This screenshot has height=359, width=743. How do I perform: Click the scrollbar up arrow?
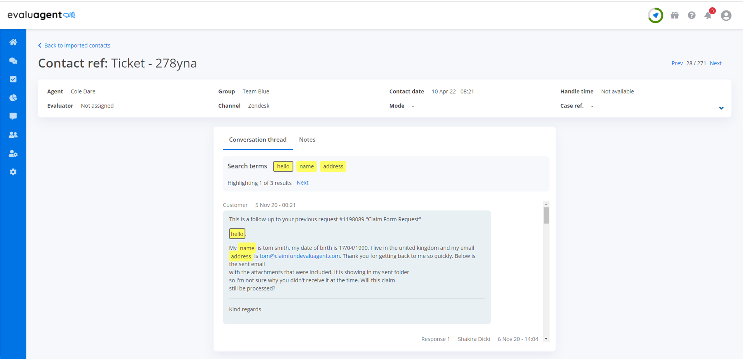pyautogui.click(x=546, y=204)
